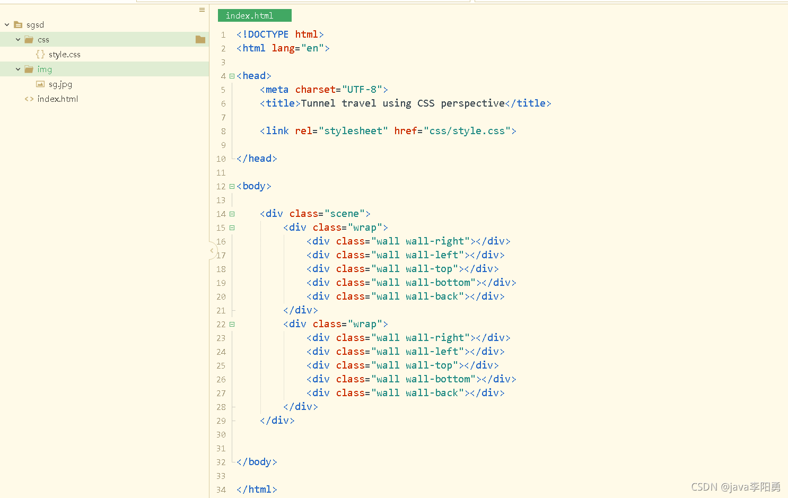Select the css folder row
788x498 pixels.
(x=104, y=39)
